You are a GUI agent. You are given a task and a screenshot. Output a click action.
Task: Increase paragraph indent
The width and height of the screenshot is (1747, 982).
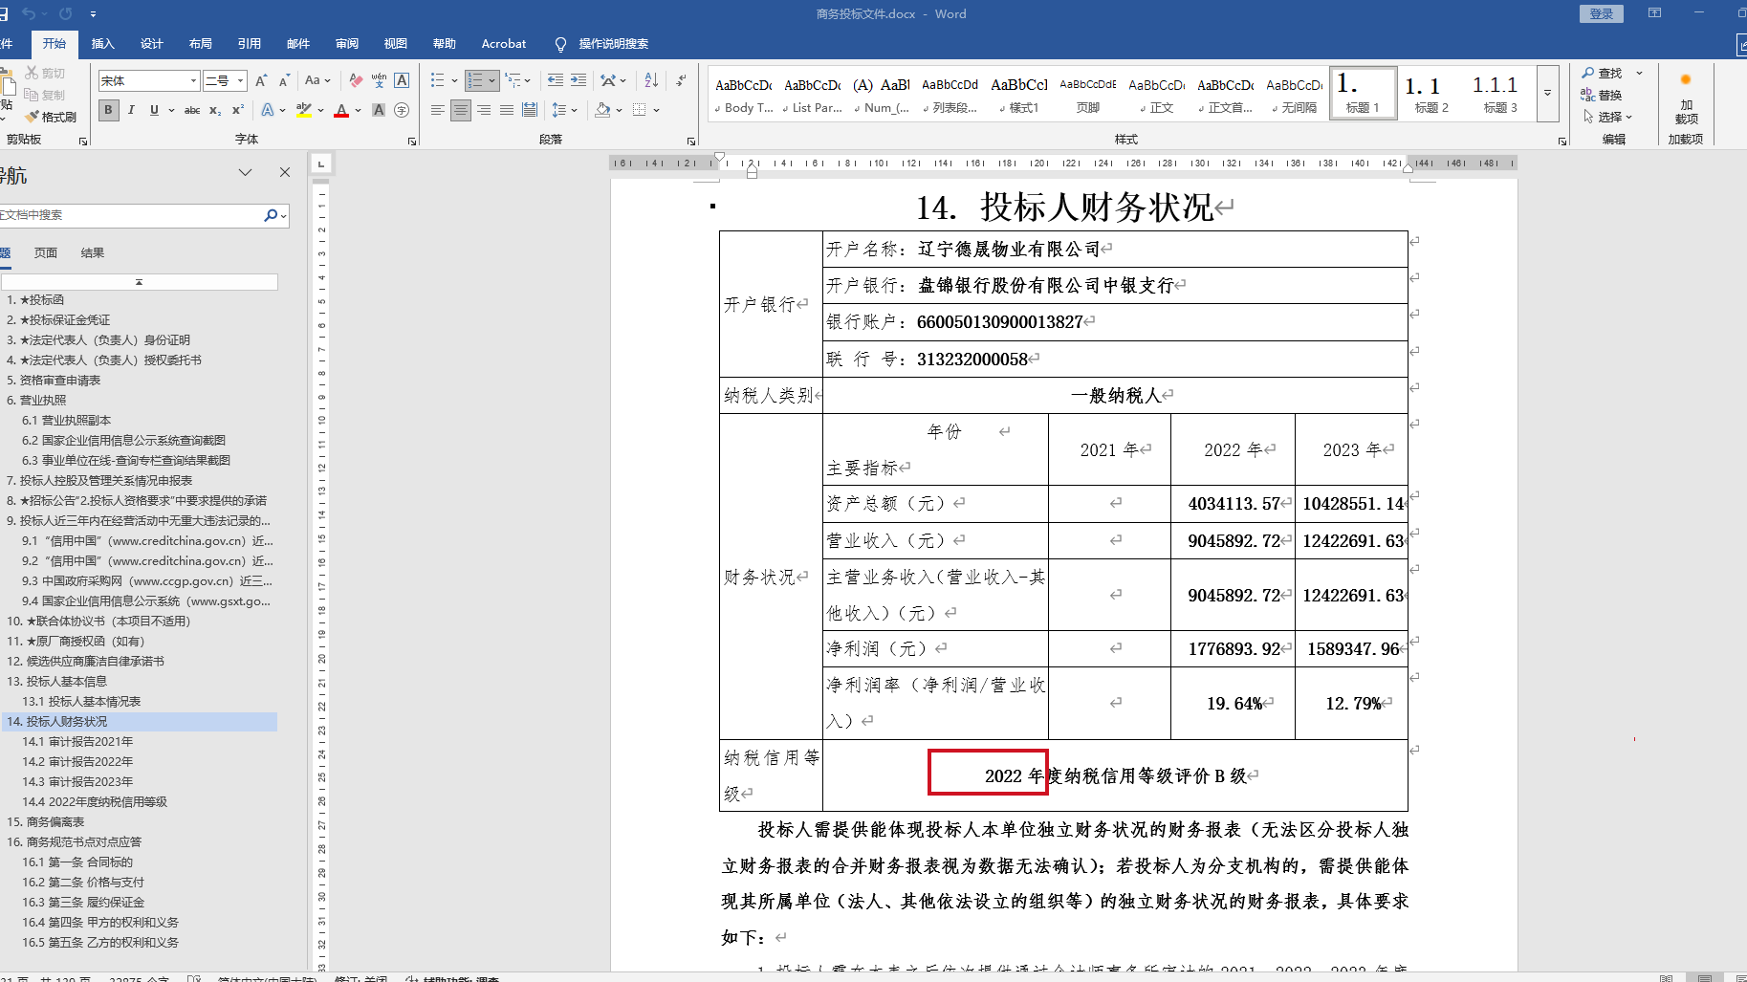[x=579, y=80]
